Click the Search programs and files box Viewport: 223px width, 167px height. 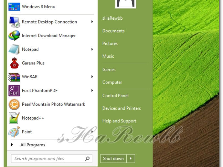tap(52, 159)
